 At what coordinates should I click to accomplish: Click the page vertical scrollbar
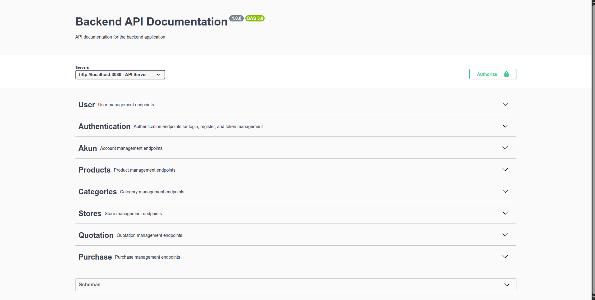tap(593, 150)
